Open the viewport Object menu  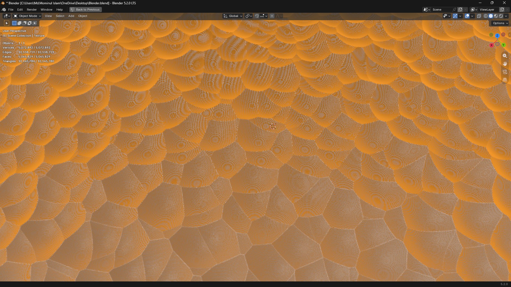coord(83,16)
